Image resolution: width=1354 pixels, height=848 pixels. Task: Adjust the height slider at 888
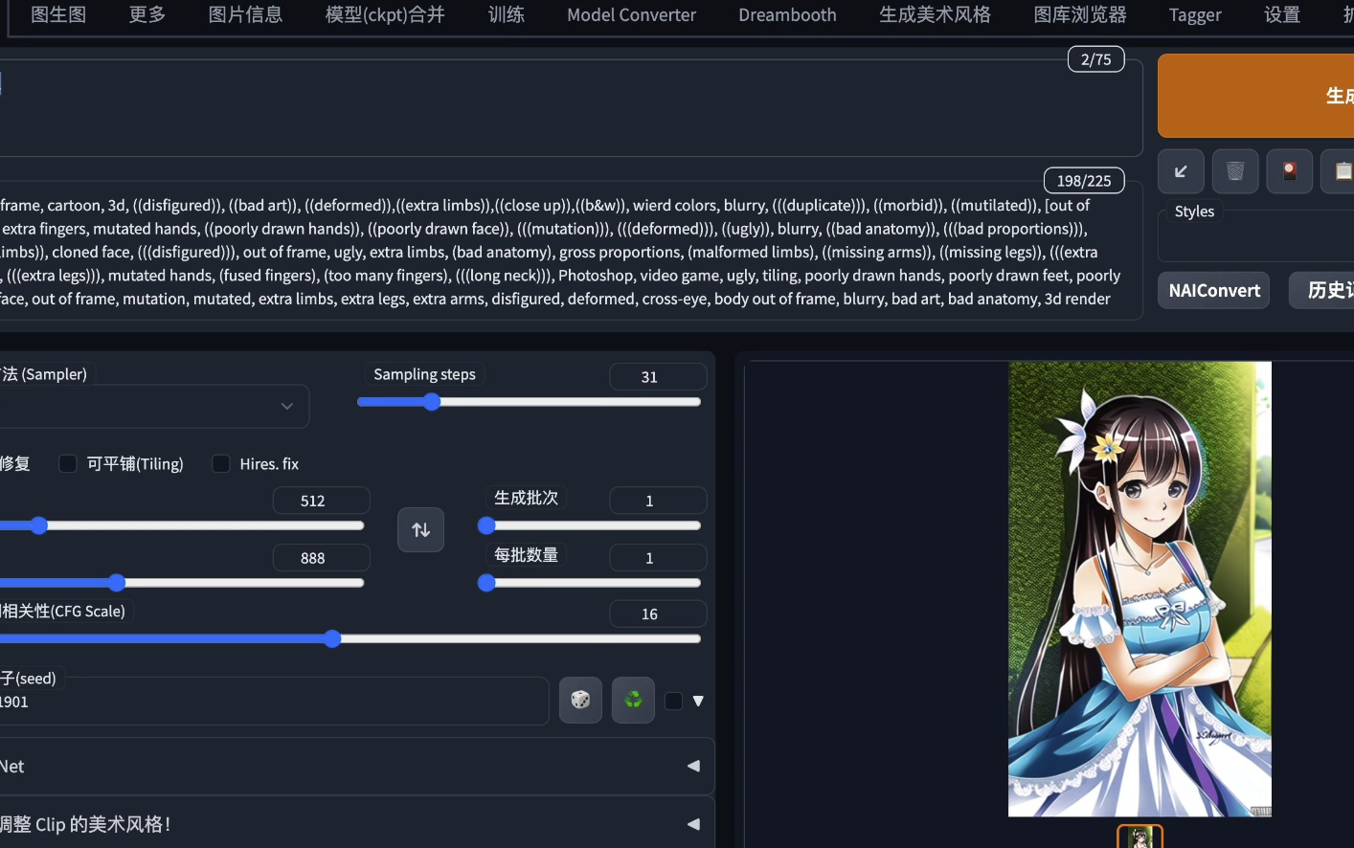[181, 583]
